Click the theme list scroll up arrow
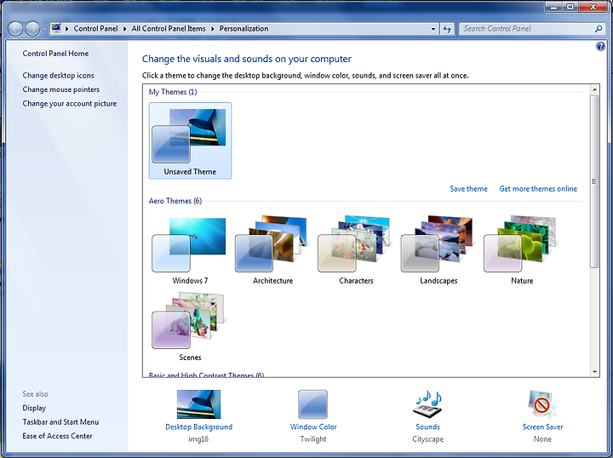The image size is (613, 458). pos(594,89)
